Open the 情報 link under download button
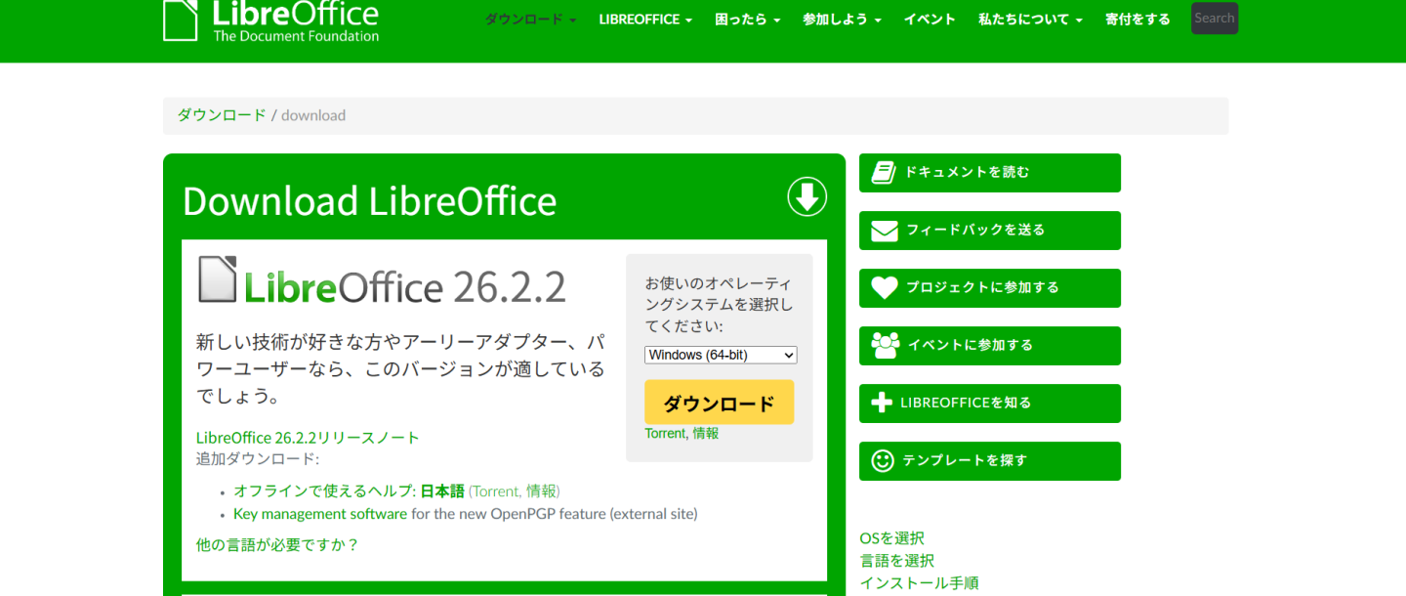Screen dimensions: 1406x596 [706, 433]
